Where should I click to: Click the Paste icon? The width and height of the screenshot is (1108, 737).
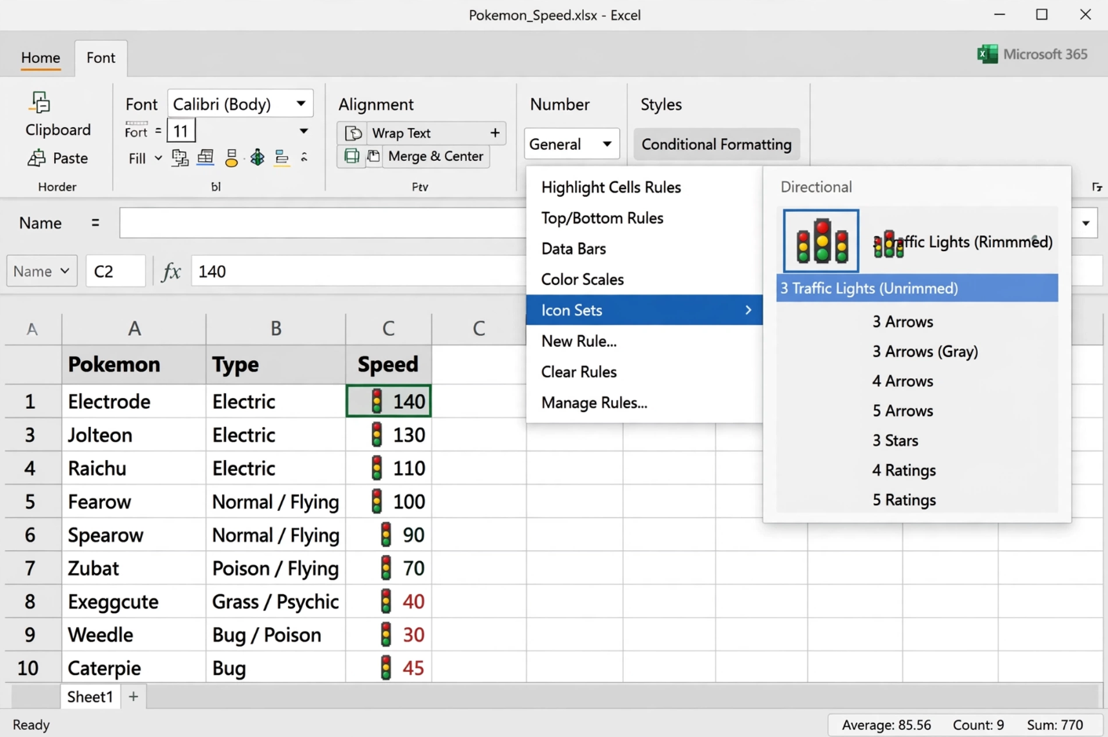[36, 158]
